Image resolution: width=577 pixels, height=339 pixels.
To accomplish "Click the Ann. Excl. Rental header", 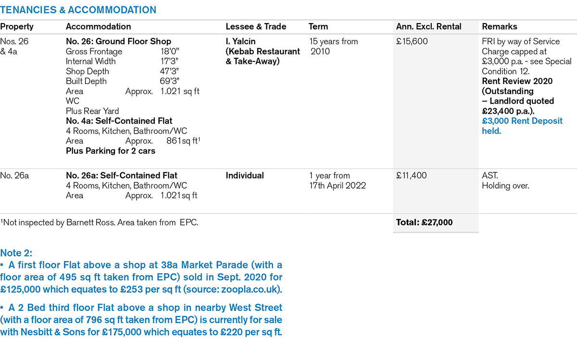I will 428,27.
